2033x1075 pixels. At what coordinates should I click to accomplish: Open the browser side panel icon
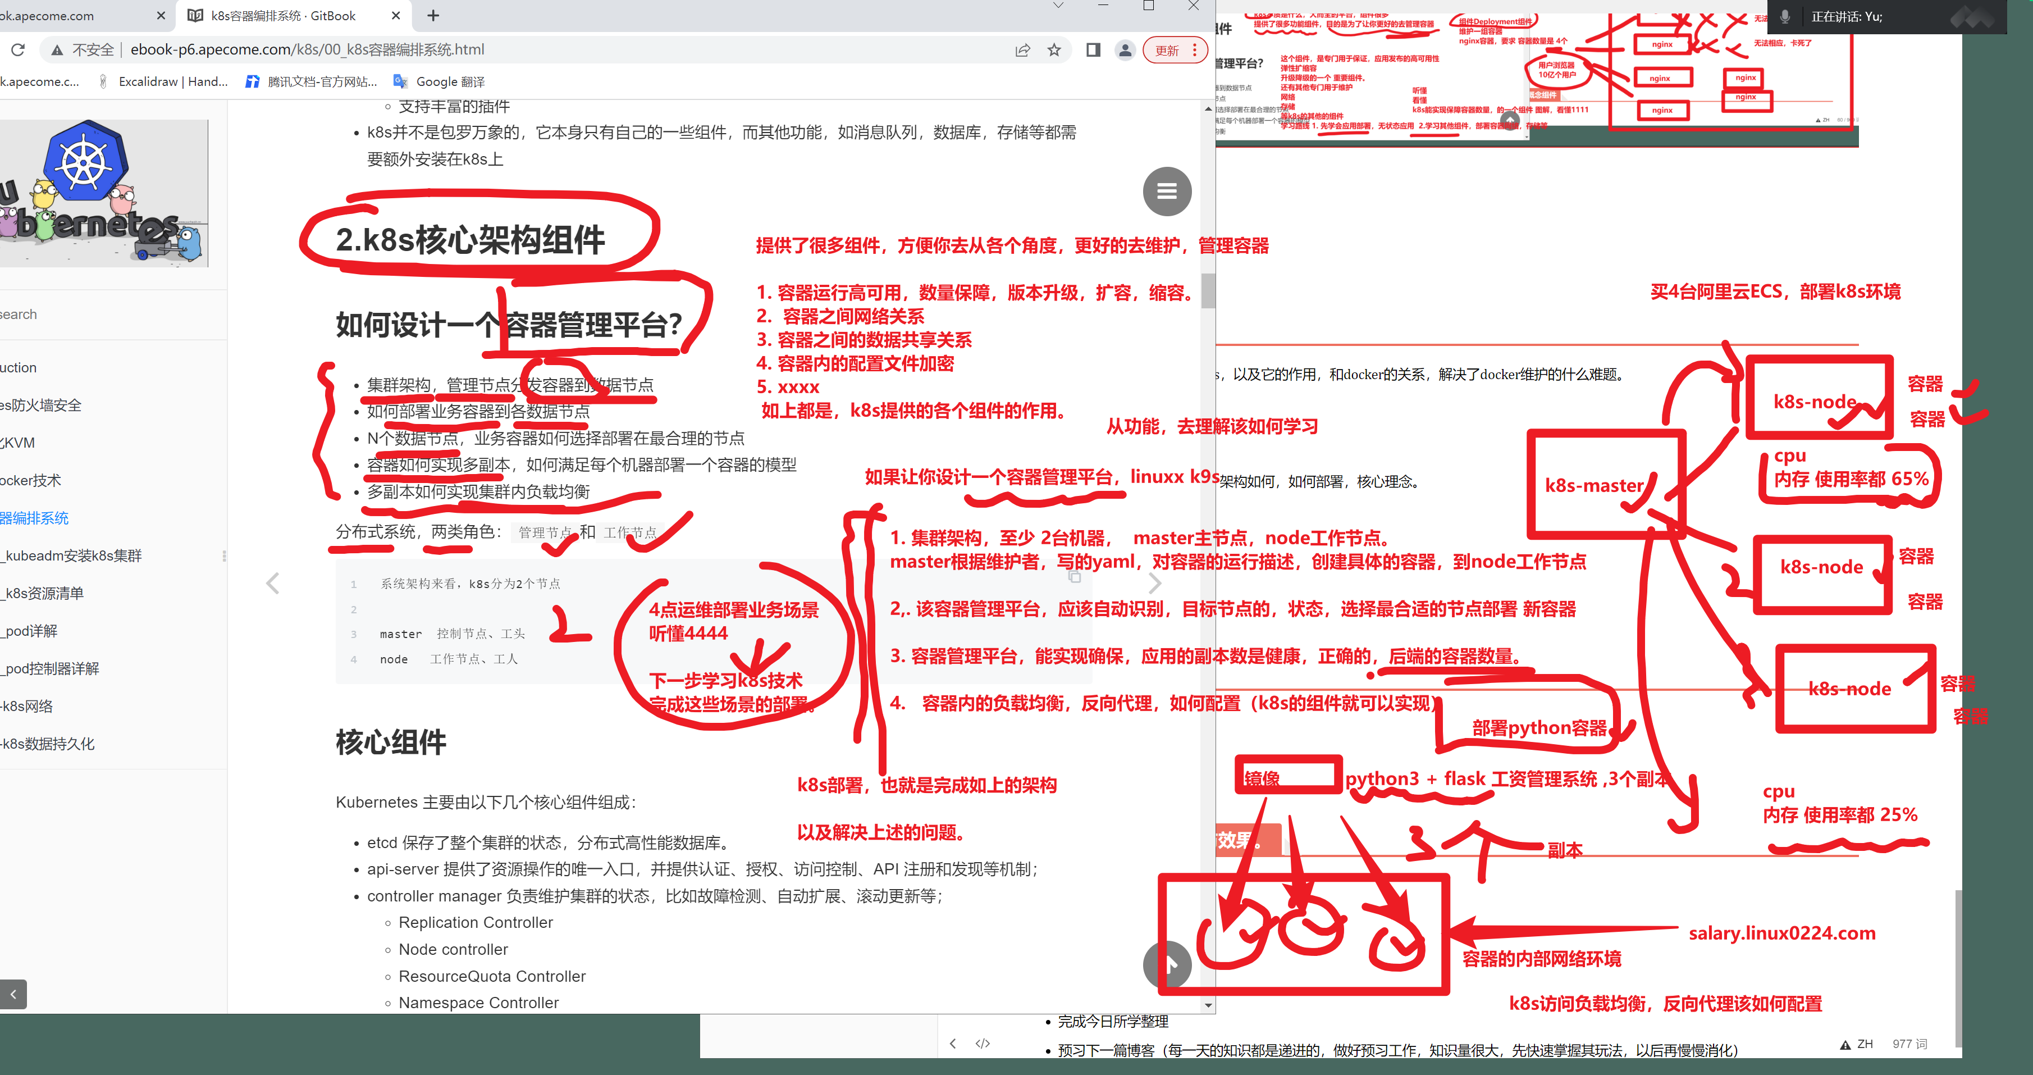1093,50
